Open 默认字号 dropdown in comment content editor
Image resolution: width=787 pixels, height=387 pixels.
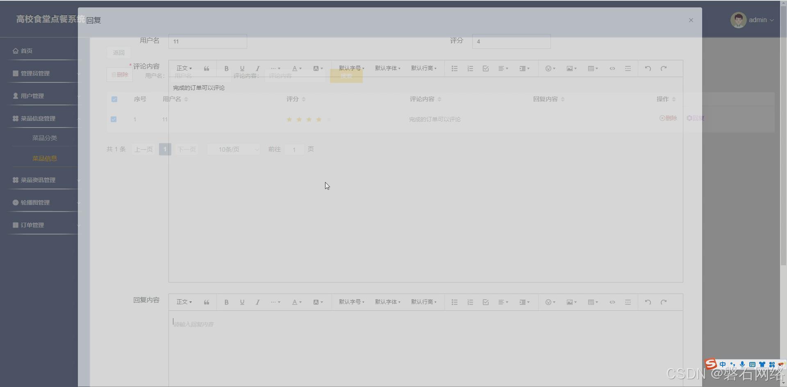351,68
